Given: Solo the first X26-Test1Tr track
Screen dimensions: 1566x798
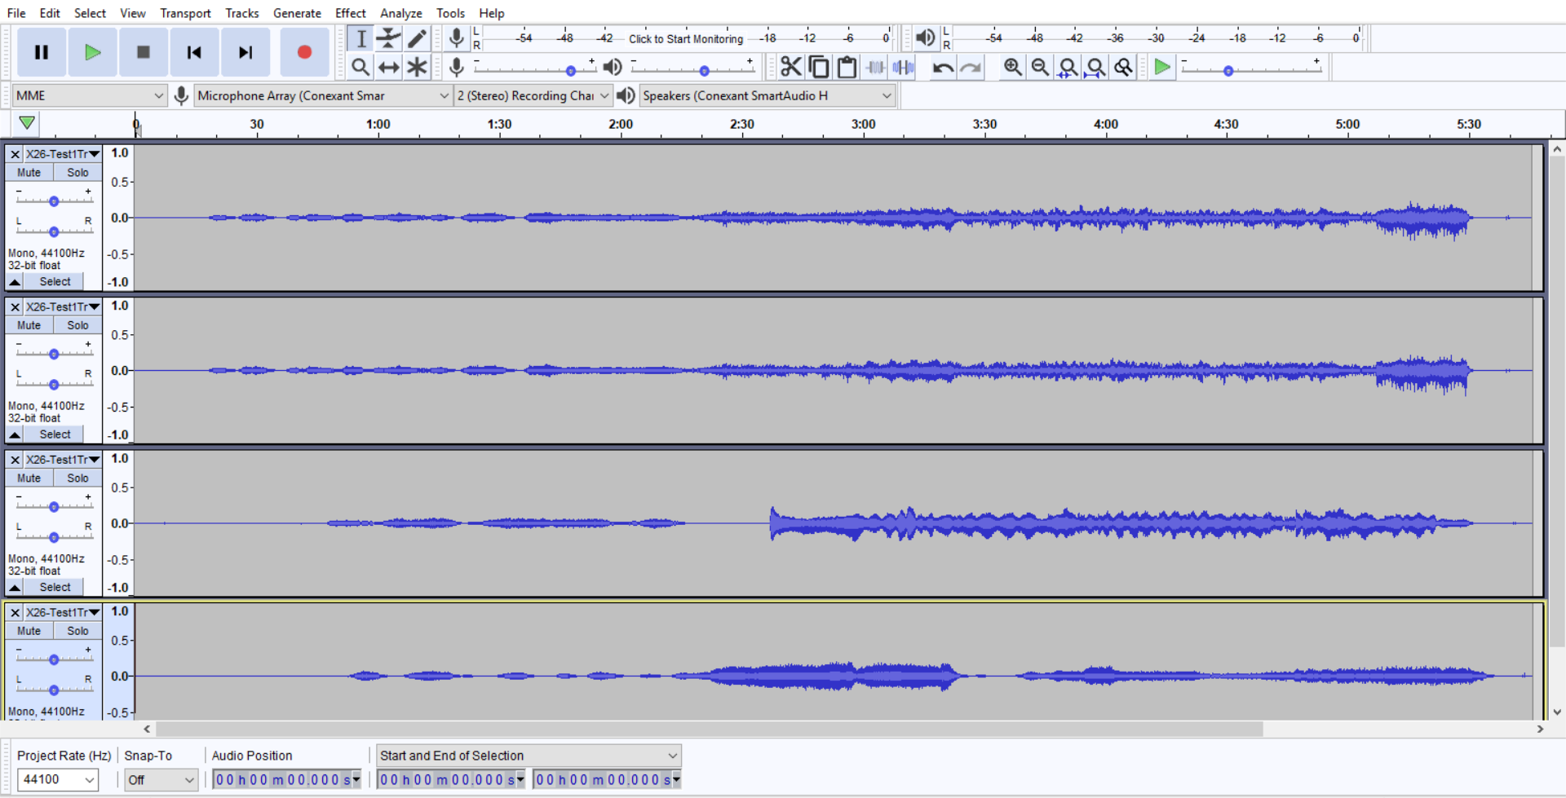Looking at the screenshot, I should point(77,172).
